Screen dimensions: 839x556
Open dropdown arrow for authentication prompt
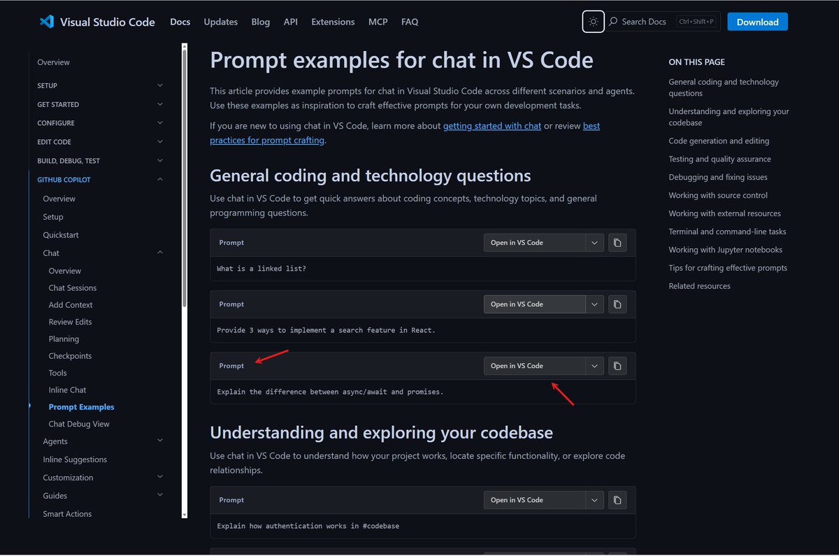[594, 500]
